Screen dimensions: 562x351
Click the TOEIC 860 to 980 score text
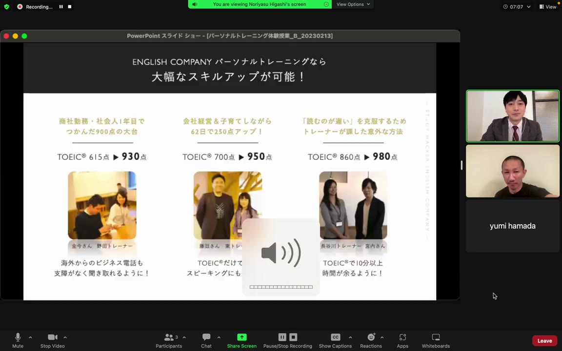[x=353, y=156]
